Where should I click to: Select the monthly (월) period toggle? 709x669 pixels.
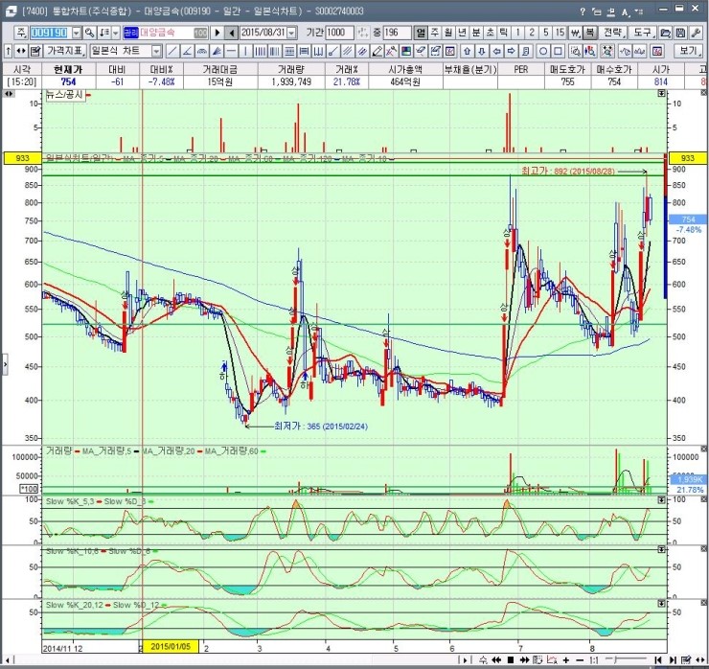click(448, 33)
